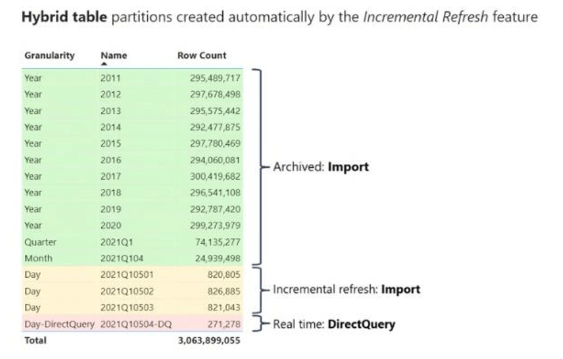Click the Archived: Import label
Image resolution: width=563 pixels, height=359 pixels.
(x=320, y=168)
